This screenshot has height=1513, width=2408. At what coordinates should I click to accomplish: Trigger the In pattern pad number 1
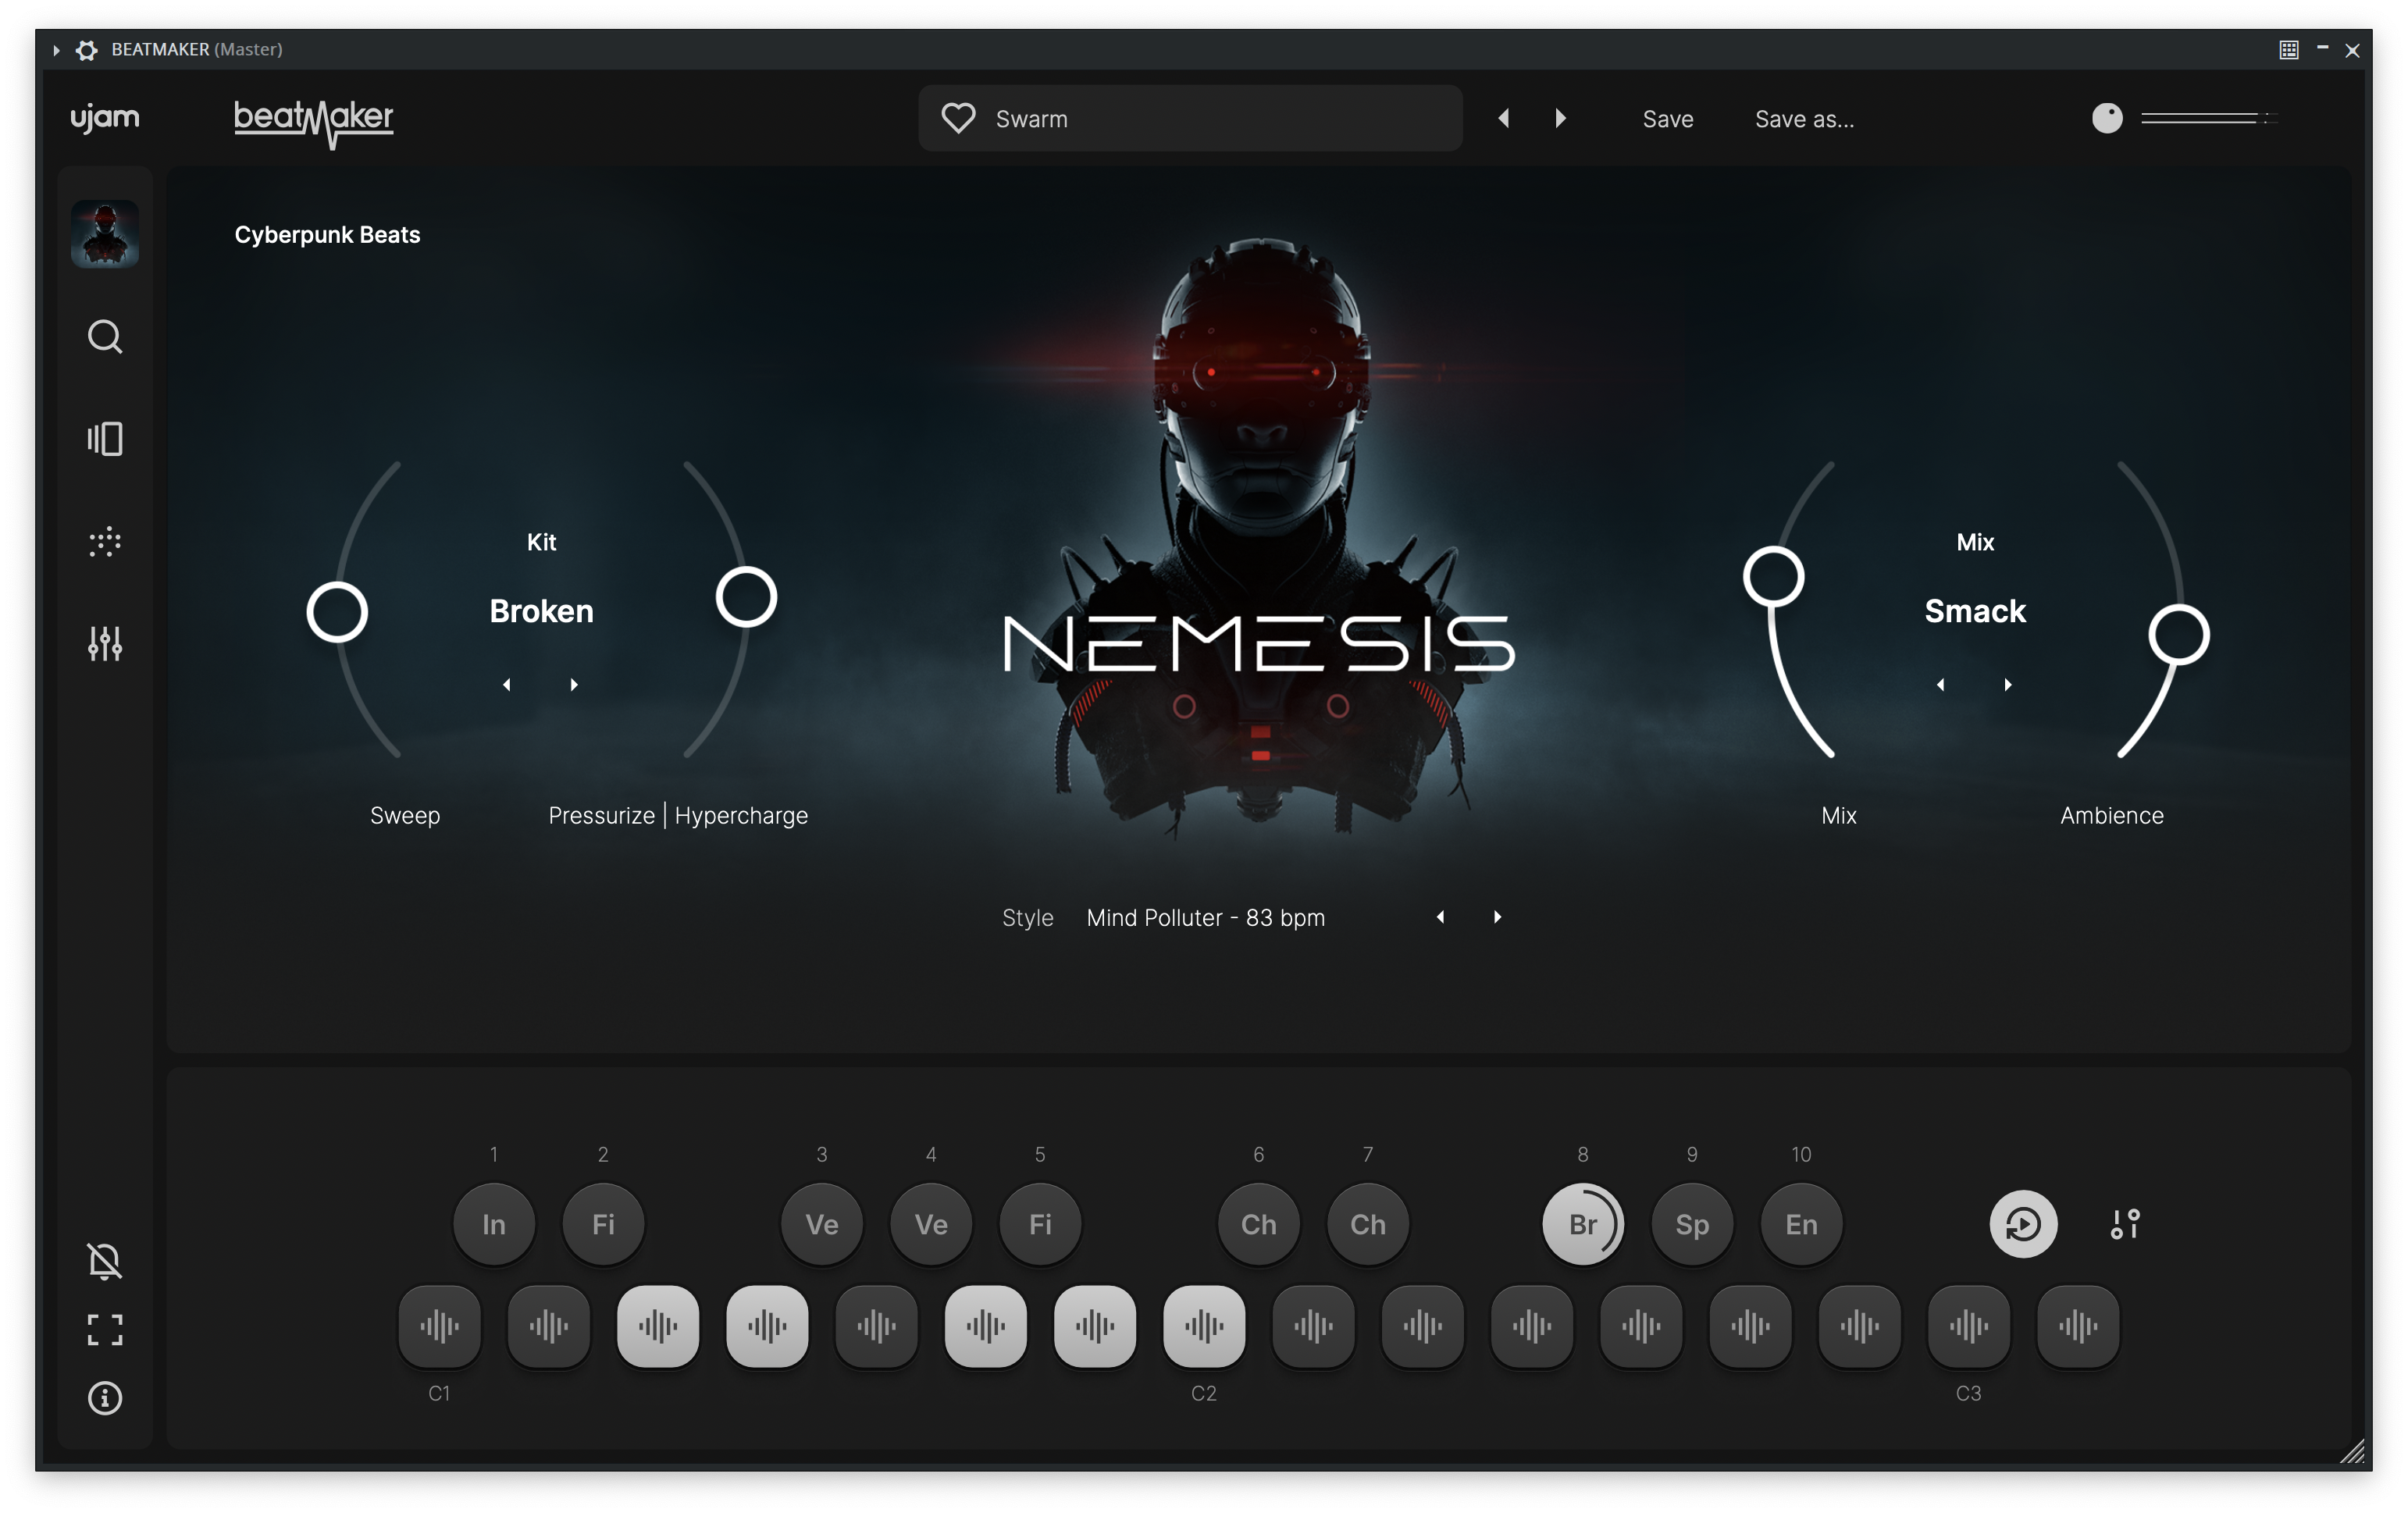[x=494, y=1224]
